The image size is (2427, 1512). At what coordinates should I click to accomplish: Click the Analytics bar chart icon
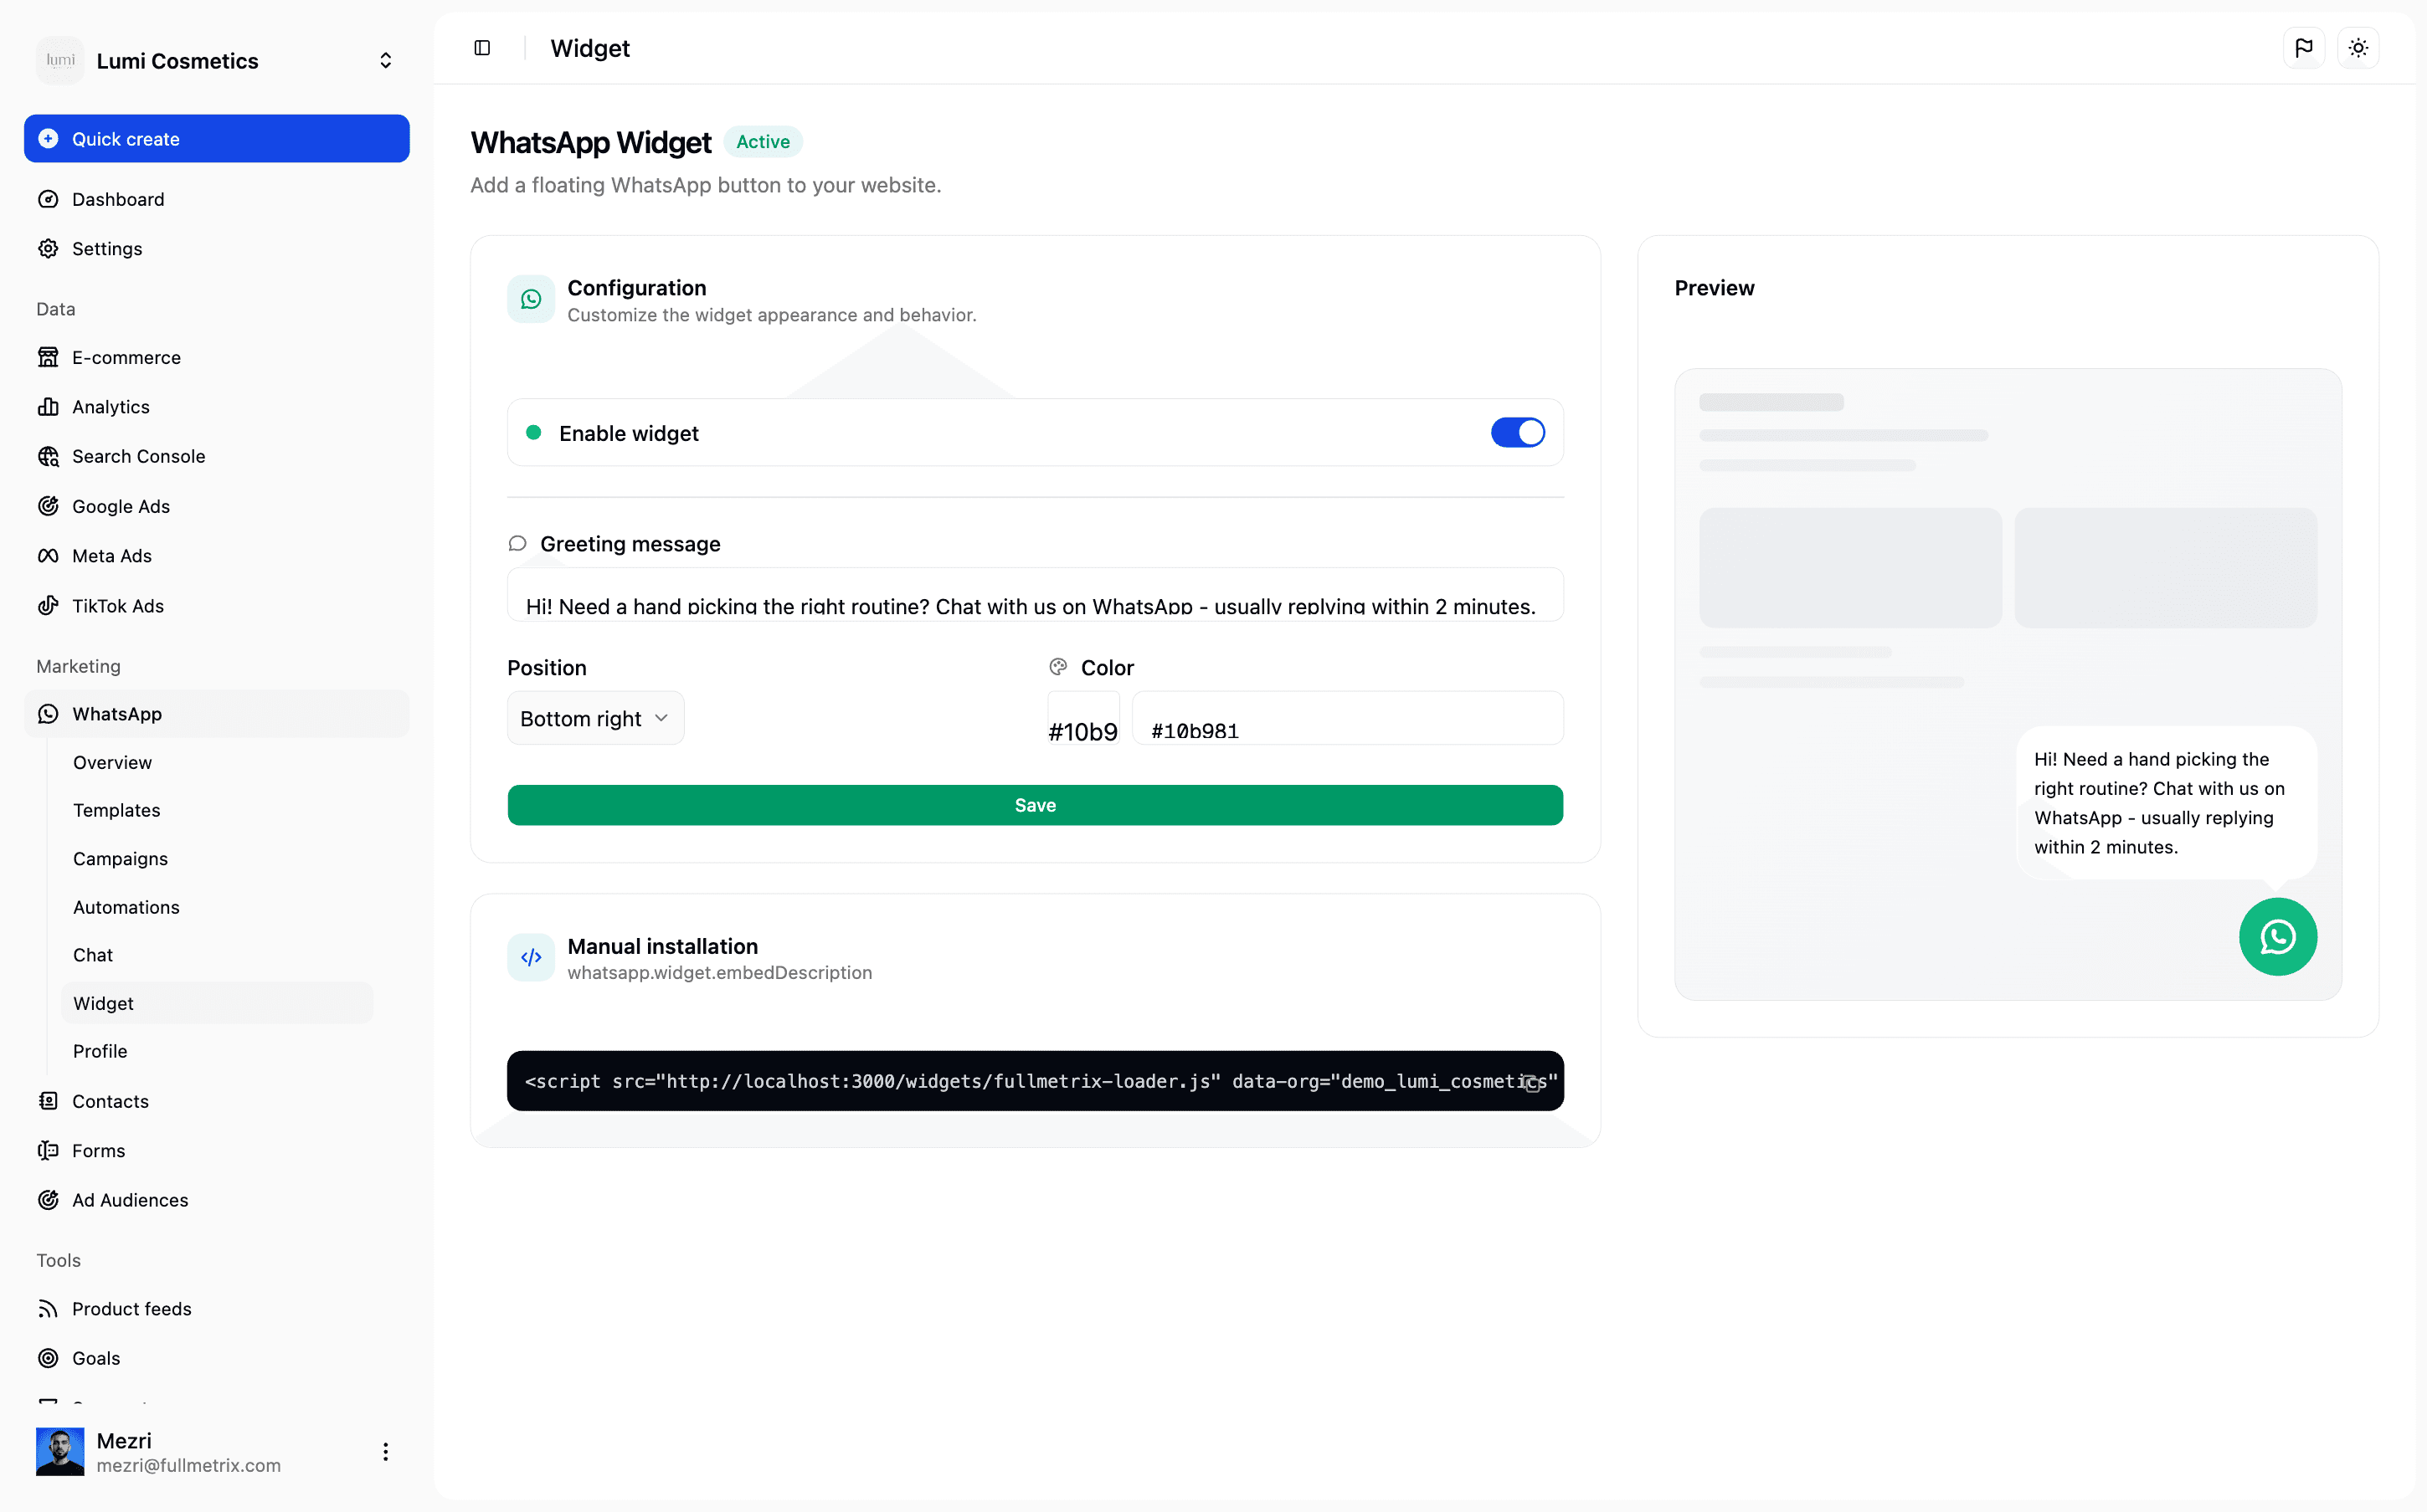point(48,406)
